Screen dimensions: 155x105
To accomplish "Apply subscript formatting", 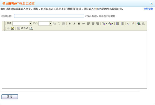I will (128, 24).
